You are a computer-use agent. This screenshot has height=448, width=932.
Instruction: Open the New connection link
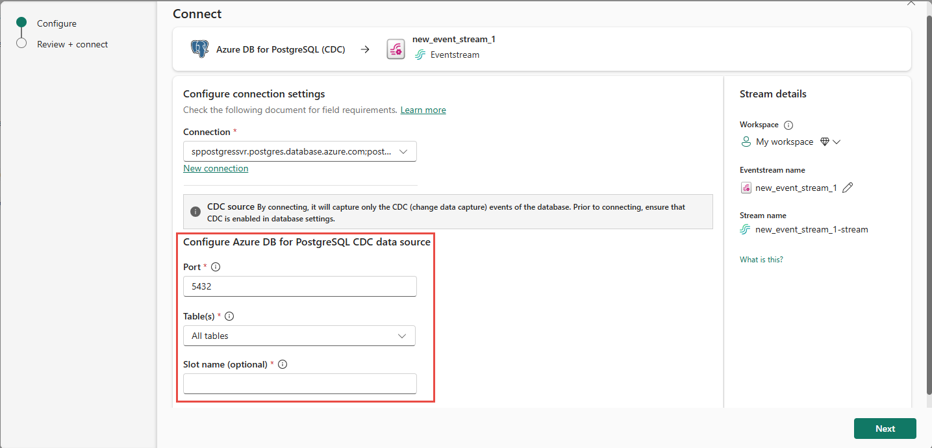coord(215,168)
